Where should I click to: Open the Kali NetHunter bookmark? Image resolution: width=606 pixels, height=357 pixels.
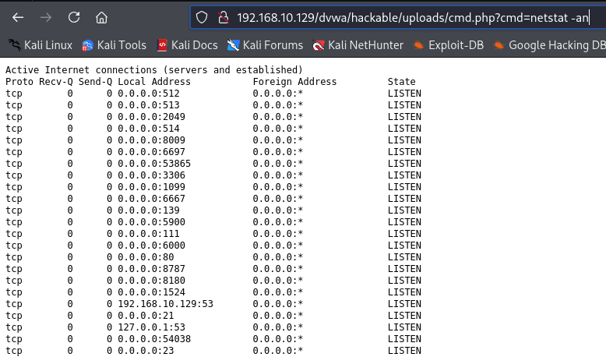coord(358,45)
